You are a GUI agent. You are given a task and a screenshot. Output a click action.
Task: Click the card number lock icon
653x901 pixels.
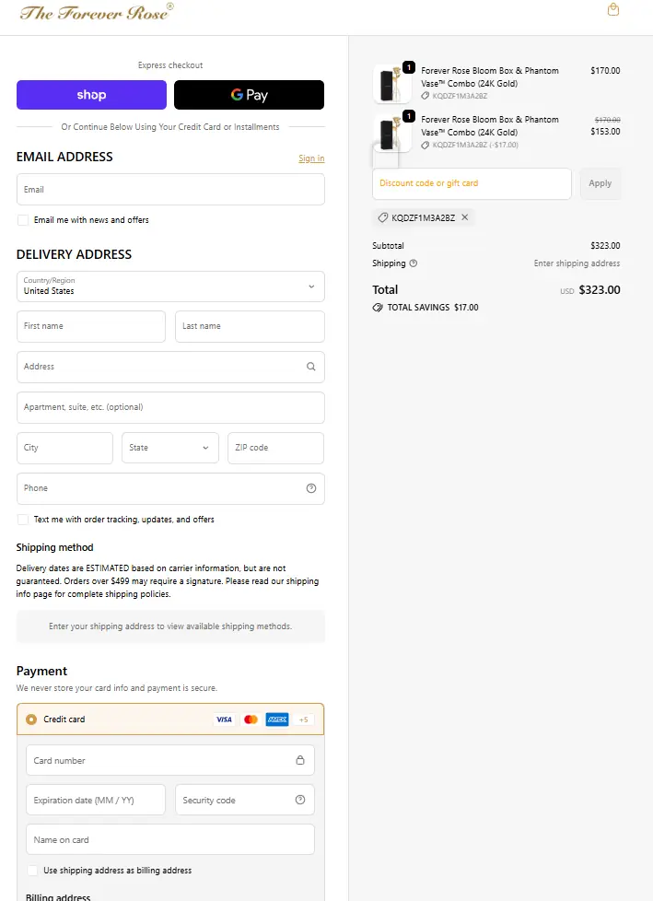pyautogui.click(x=299, y=761)
